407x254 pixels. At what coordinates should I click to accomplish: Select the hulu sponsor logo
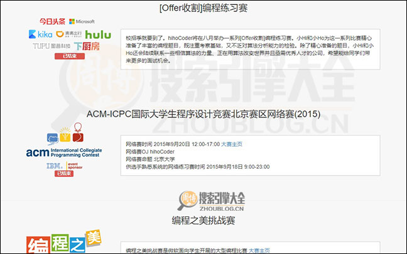(98, 34)
